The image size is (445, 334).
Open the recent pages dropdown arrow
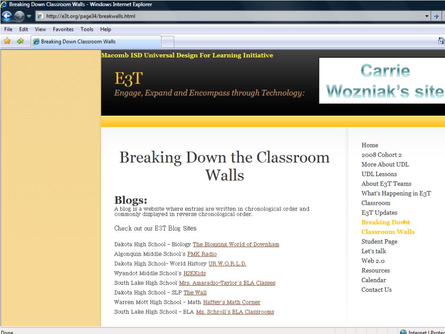[29, 16]
